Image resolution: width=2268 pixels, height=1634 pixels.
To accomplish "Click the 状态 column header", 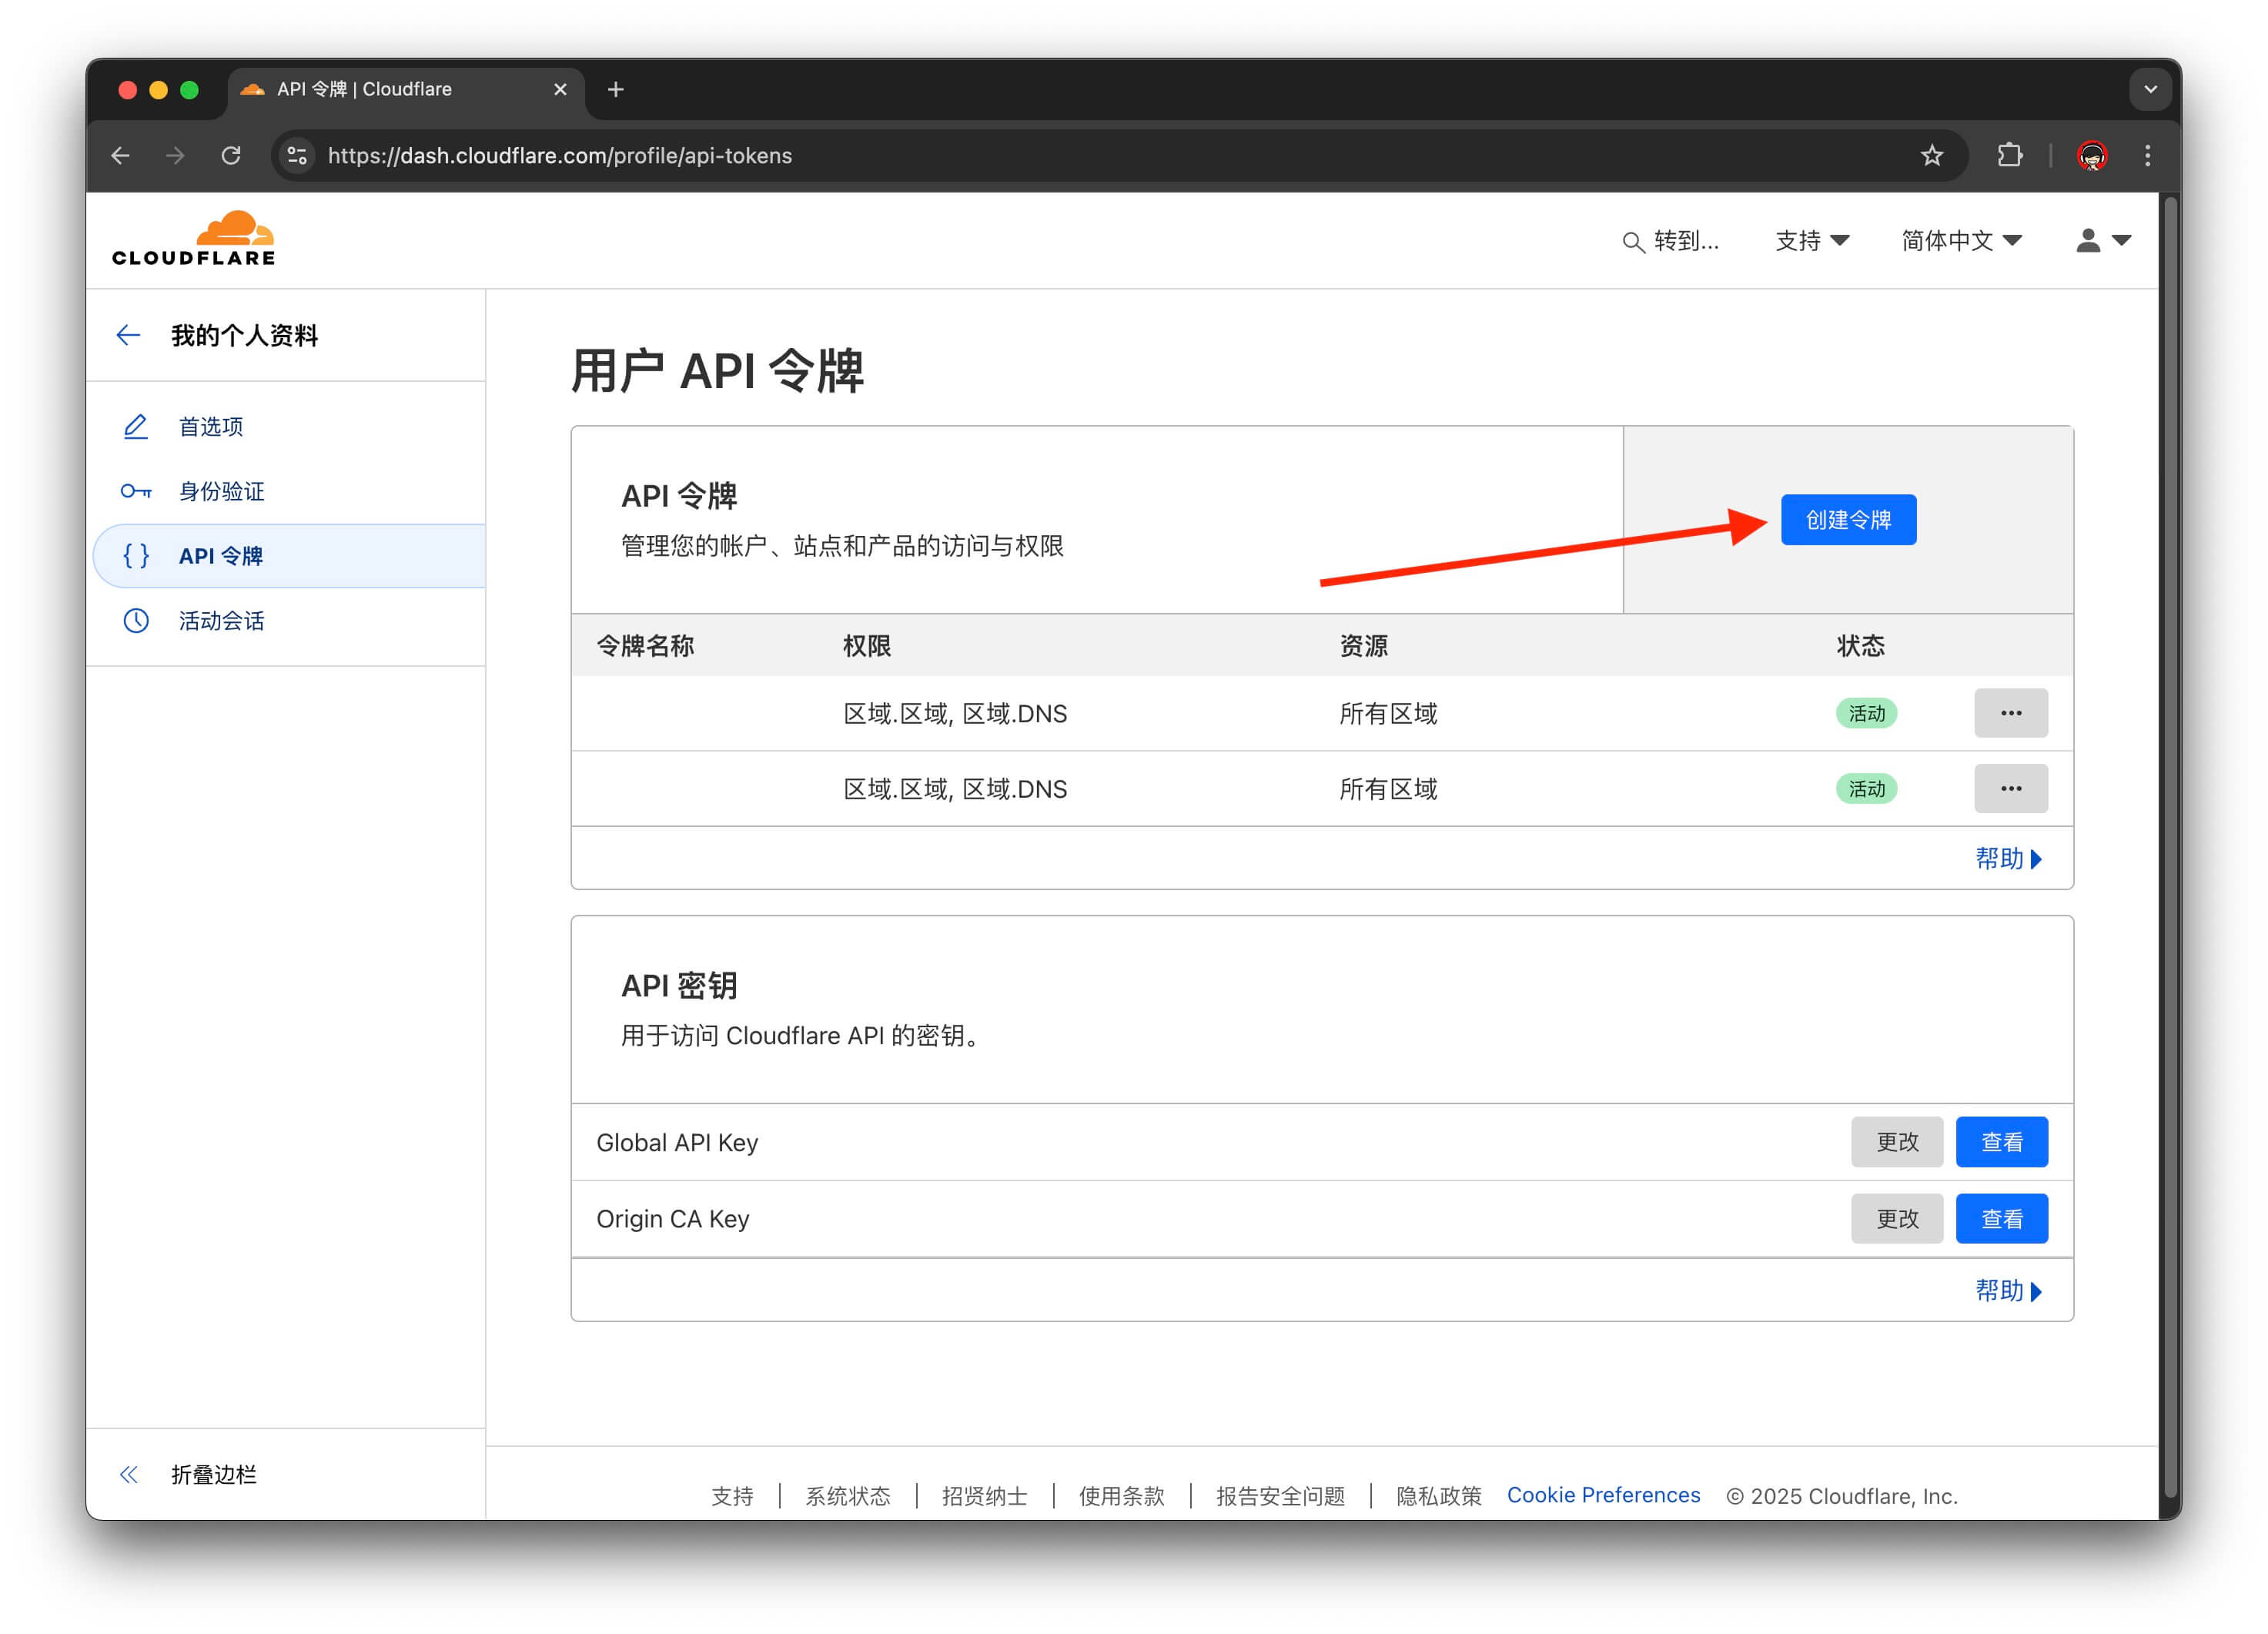I will [x=1860, y=646].
